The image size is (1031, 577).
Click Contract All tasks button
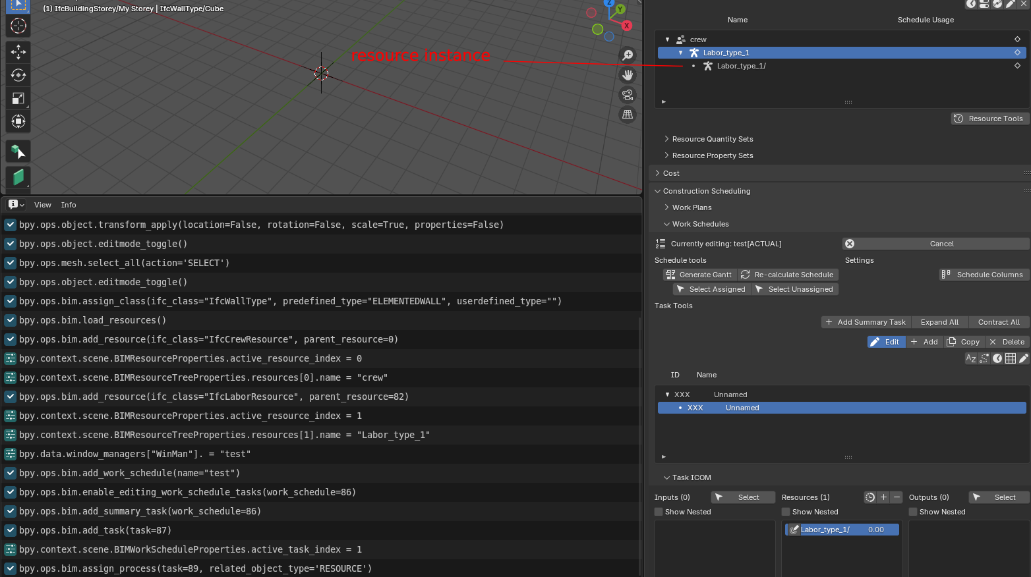[999, 322]
